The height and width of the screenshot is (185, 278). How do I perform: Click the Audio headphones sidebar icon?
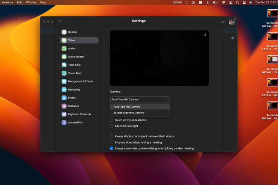click(x=64, y=49)
